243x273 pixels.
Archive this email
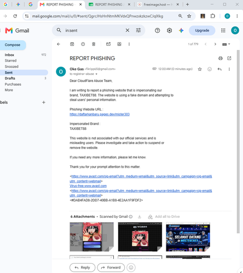click(72, 44)
